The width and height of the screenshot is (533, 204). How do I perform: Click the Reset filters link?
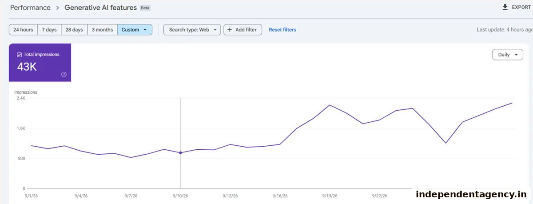(282, 30)
